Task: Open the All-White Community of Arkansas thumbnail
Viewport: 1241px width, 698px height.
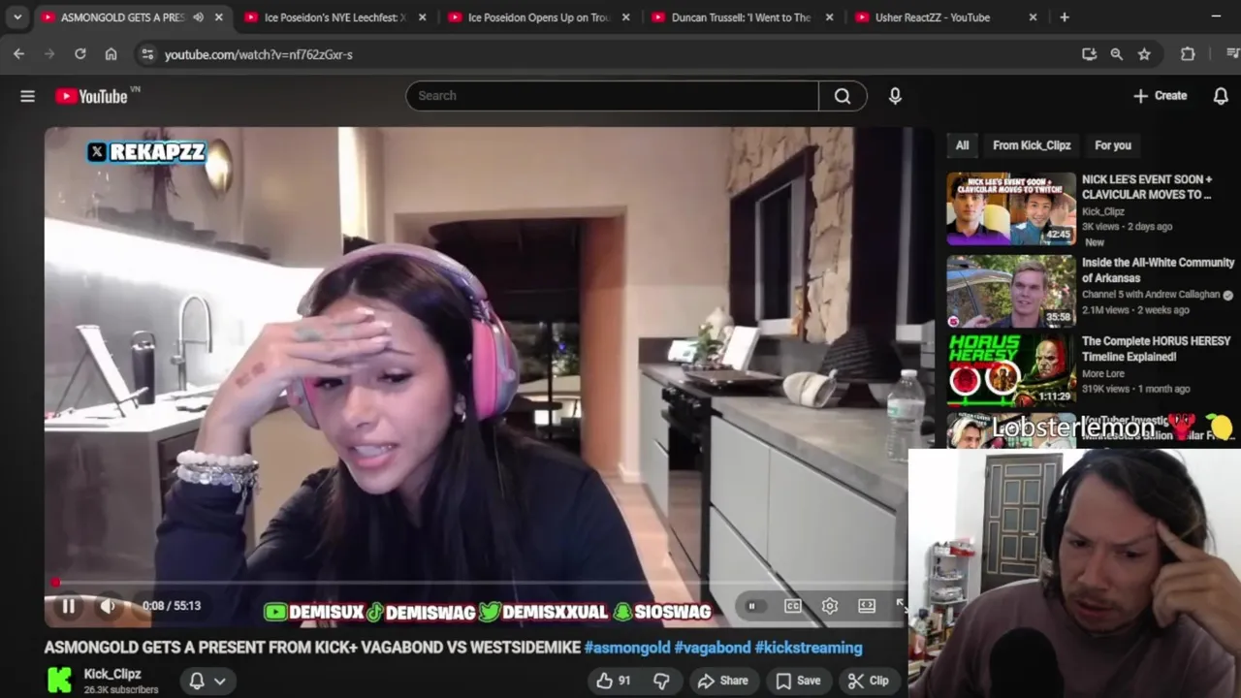Action: coord(1011,292)
